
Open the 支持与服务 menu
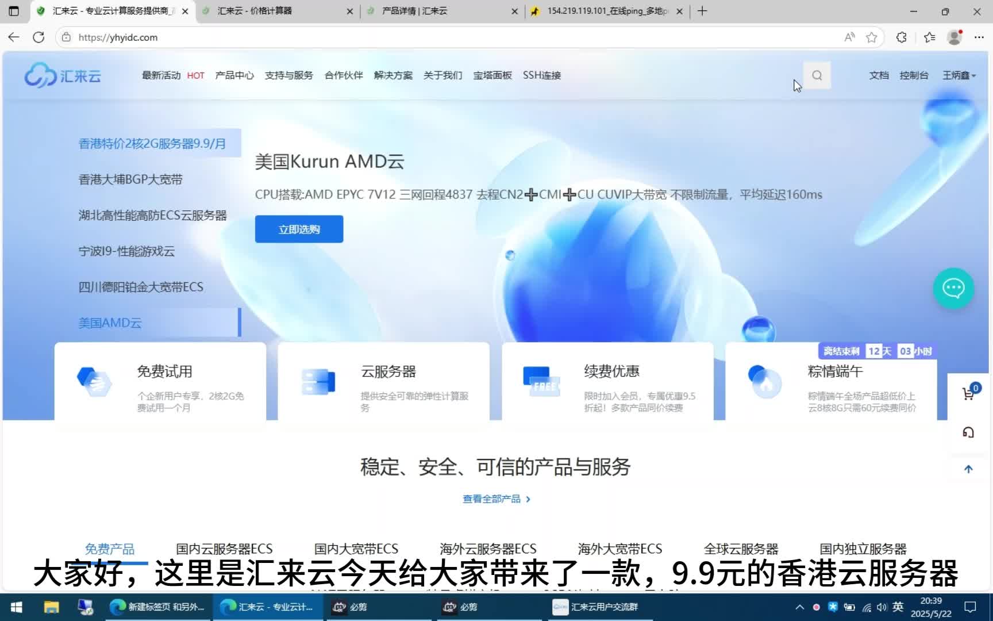pos(289,75)
